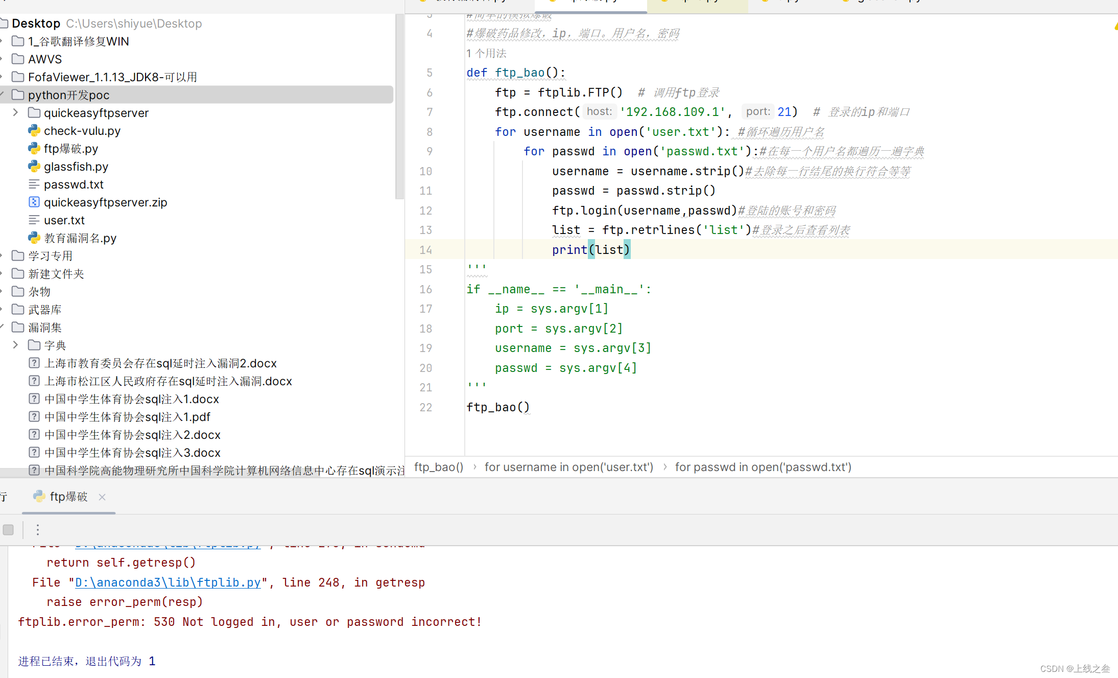Close the ftp爆破 run tab
This screenshot has height=678, width=1118.
click(102, 497)
